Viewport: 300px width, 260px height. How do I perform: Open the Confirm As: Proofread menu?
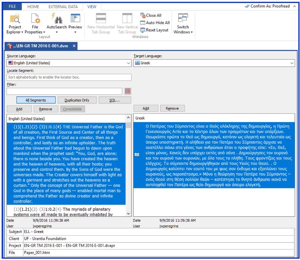[x=269, y=6]
